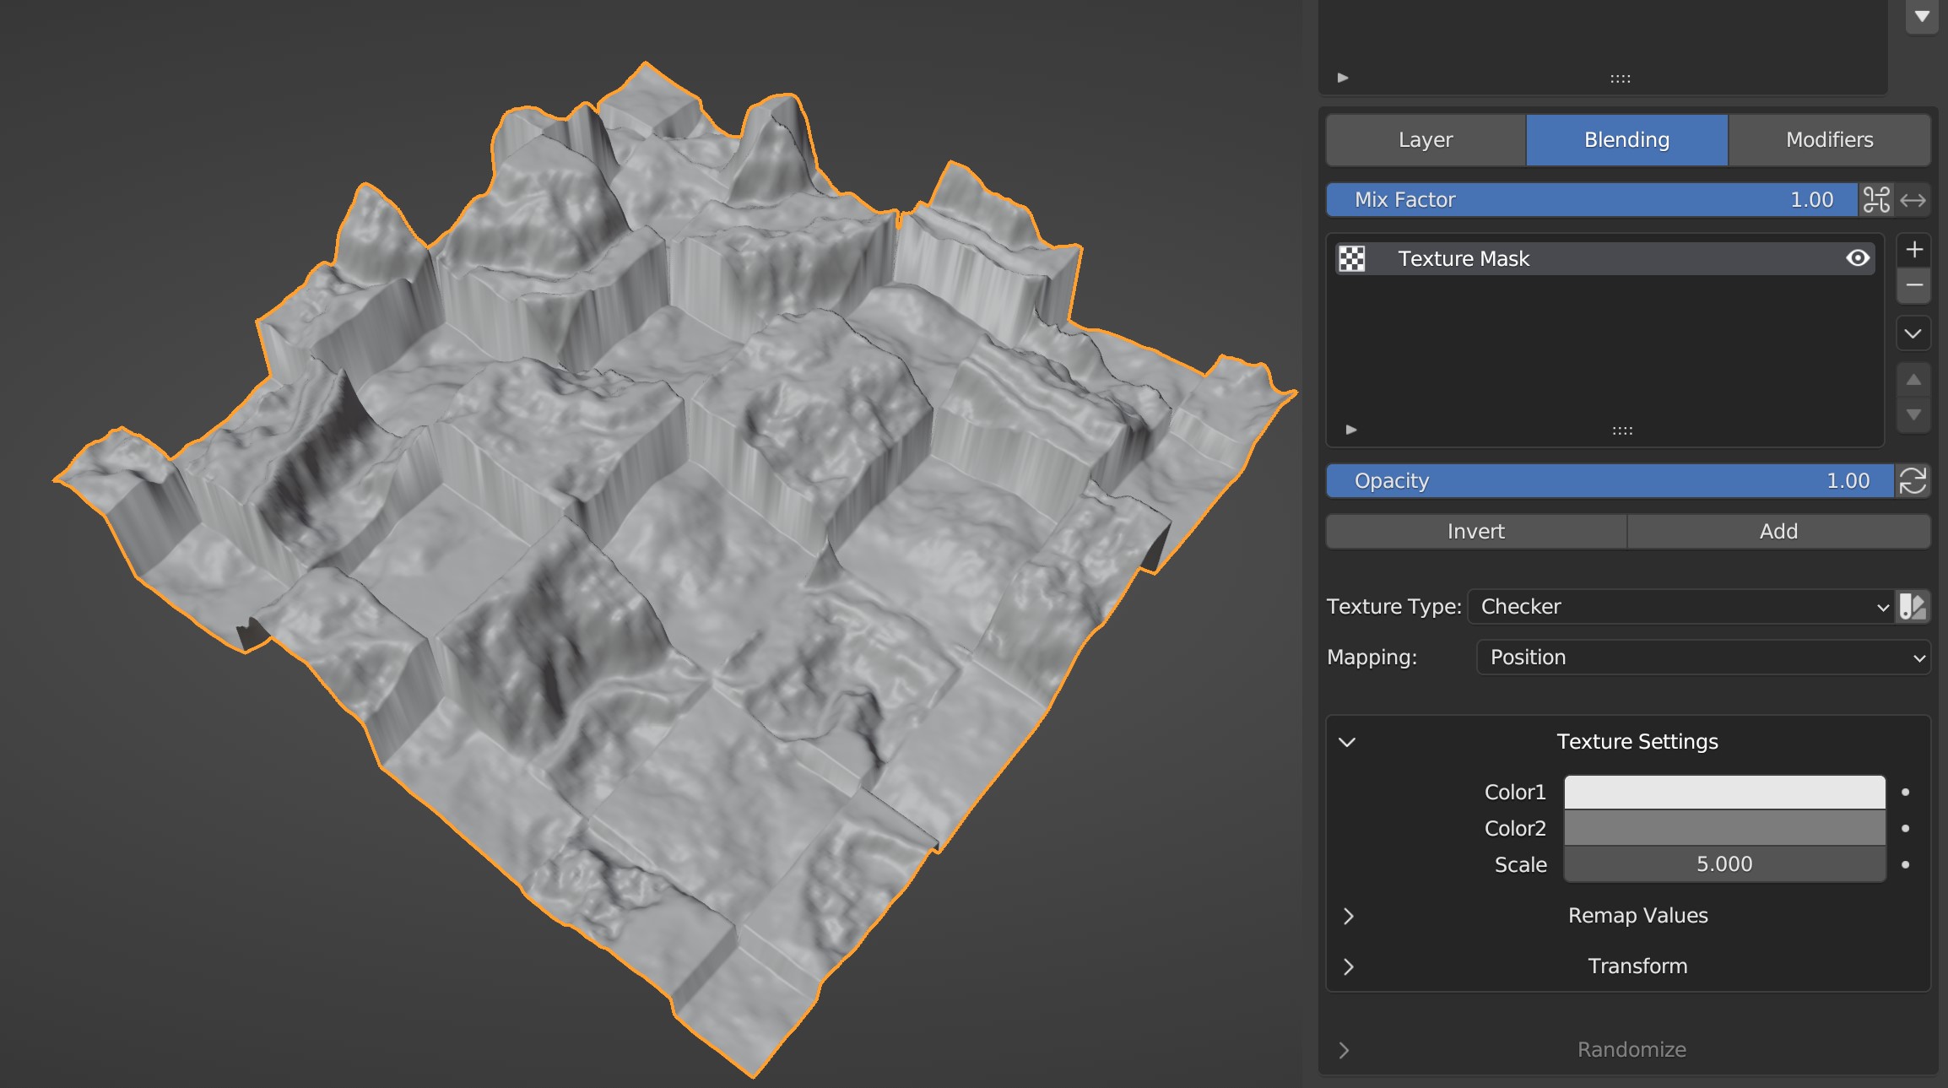Open the Texture Type Checker dropdown
1948x1088 pixels.
(x=1681, y=606)
